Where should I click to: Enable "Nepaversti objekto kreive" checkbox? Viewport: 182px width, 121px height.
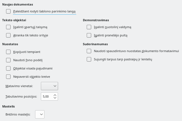click(8, 77)
